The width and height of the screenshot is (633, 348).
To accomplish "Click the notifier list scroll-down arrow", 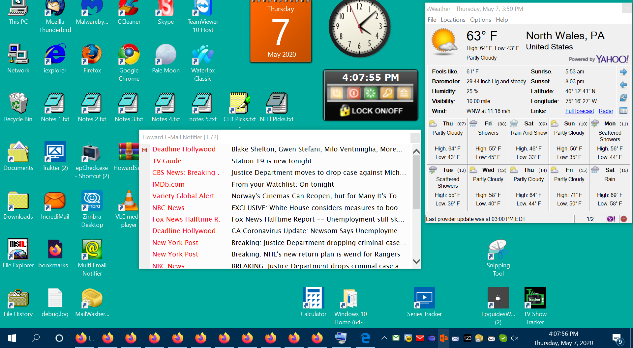I will 416,261.
